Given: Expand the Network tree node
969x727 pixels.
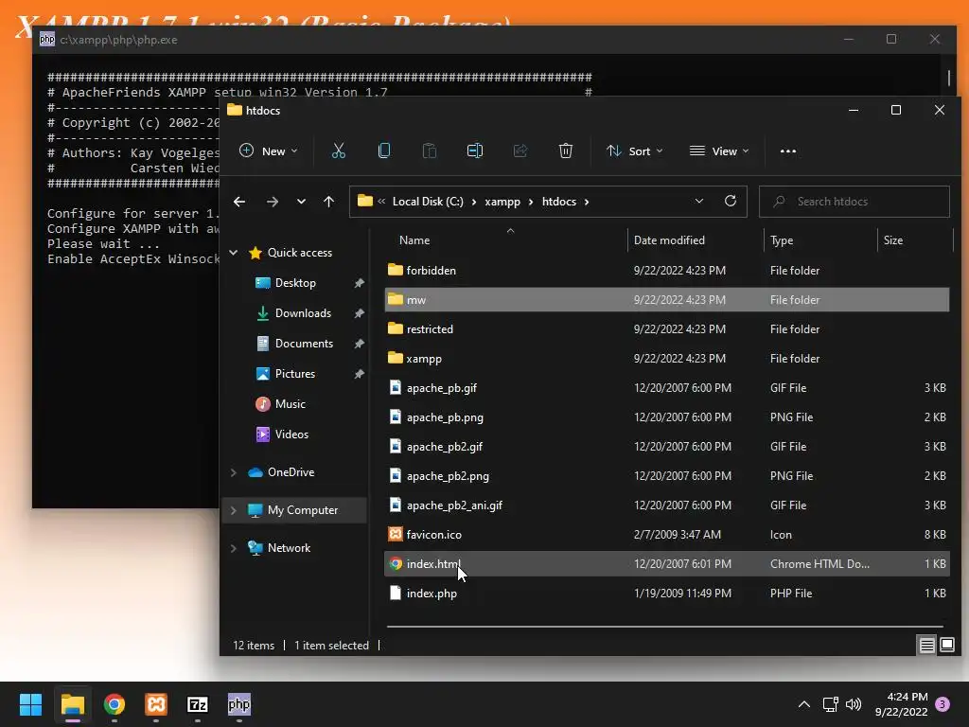Looking at the screenshot, I should tap(234, 548).
